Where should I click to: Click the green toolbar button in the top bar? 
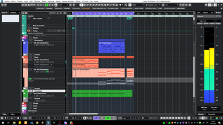point(47,5)
